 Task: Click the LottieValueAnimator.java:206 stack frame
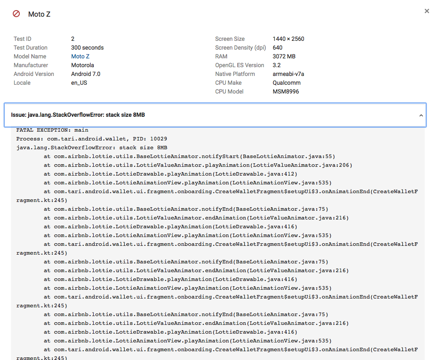[198, 165]
